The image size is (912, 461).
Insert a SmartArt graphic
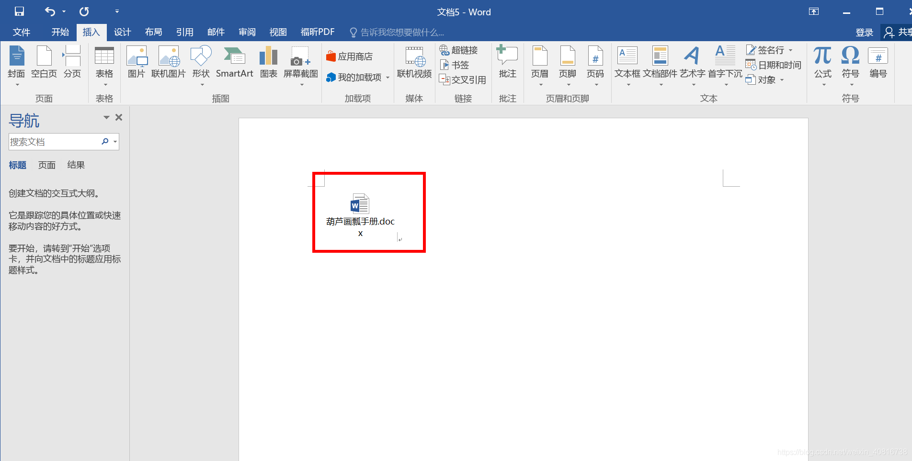(235, 62)
